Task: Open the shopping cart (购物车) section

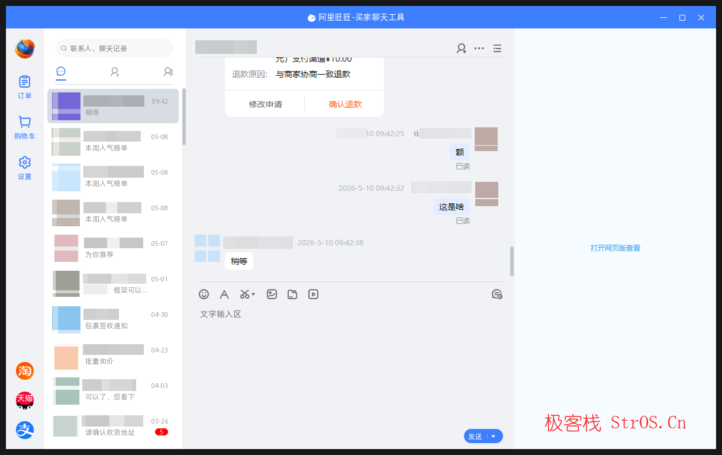Action: tap(24, 127)
